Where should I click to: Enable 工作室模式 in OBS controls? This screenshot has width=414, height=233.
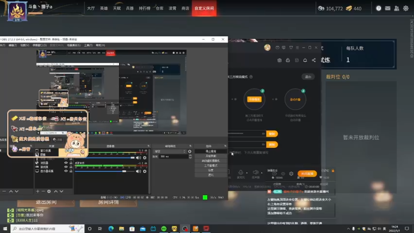pos(211,166)
